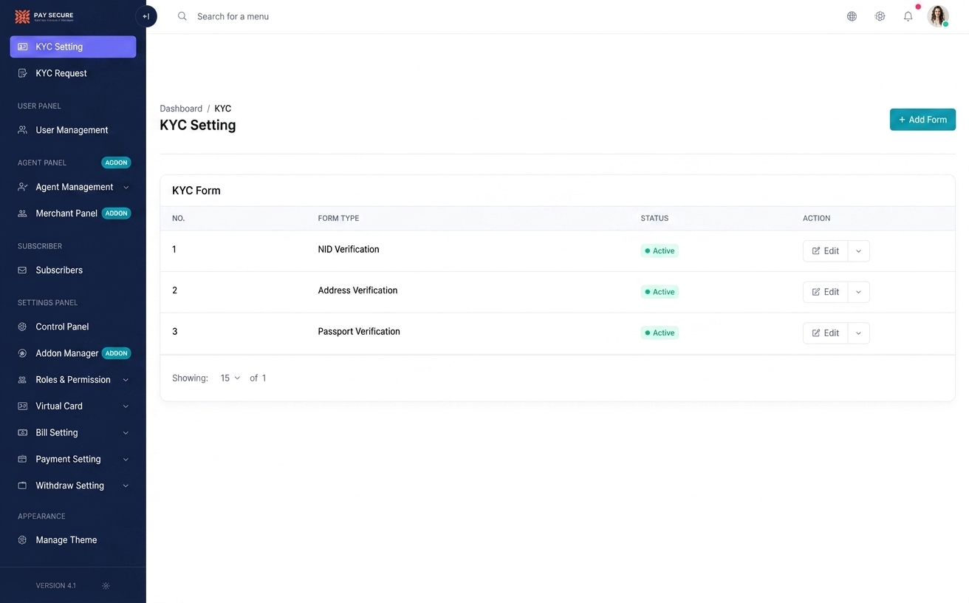The width and height of the screenshot is (969, 603).
Task: Edit the NID Verification form
Action: click(x=826, y=251)
